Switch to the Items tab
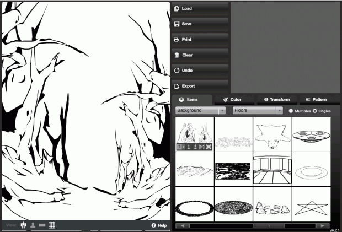The image size is (342, 232). 192,100
